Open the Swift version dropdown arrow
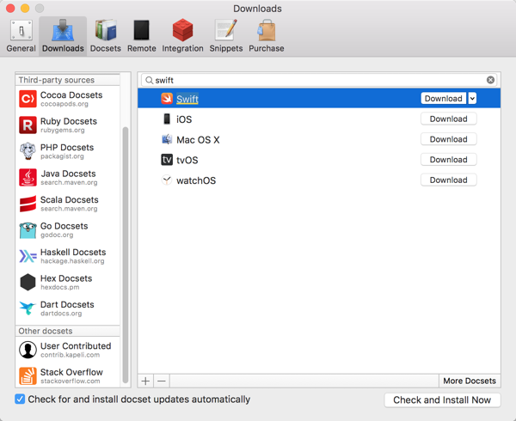Viewport: 516px width, 421px height. 472,98
